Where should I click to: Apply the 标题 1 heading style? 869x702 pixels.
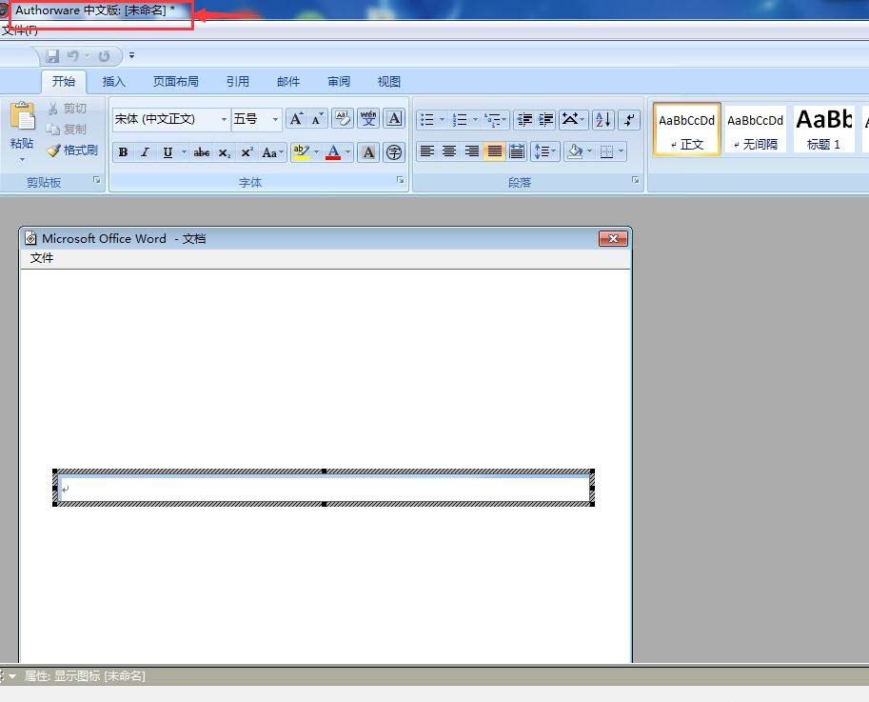[x=823, y=129]
